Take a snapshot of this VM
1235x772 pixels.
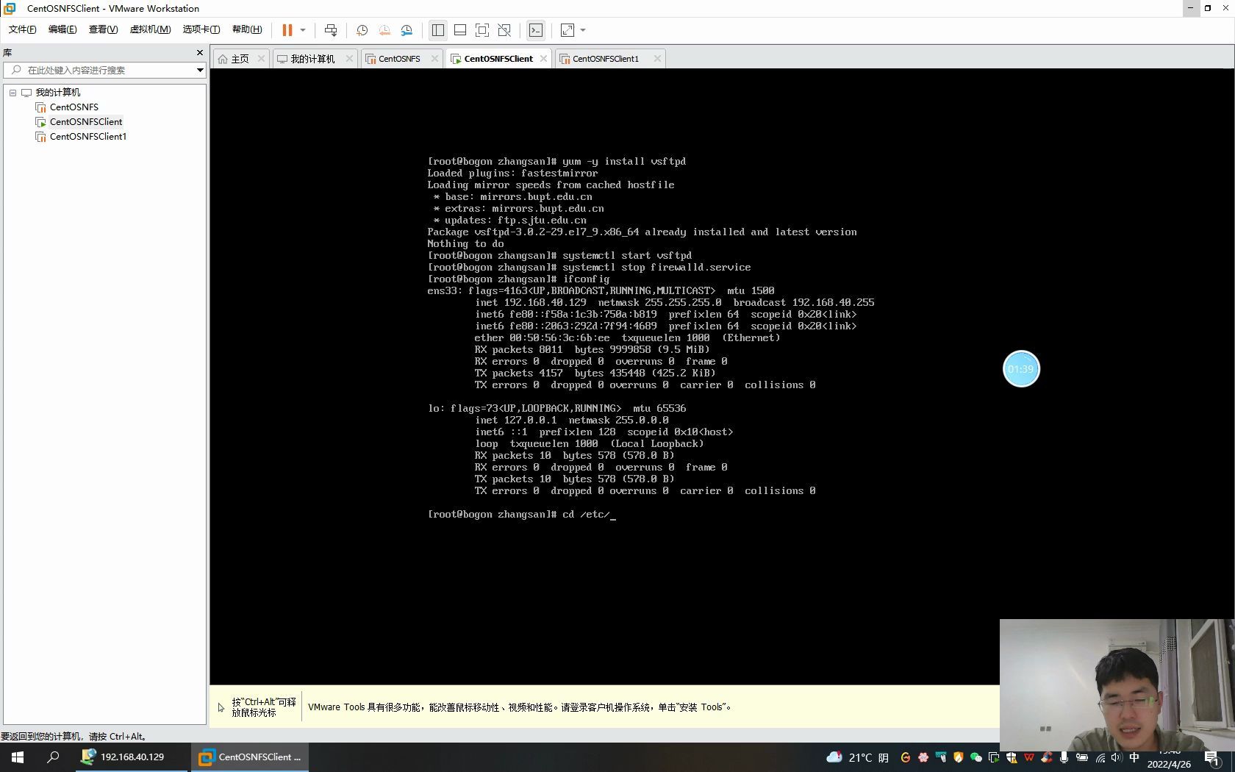[x=362, y=30]
